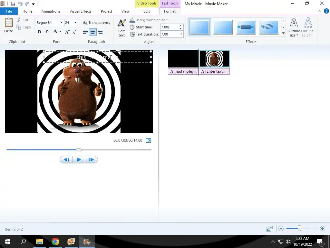Open the Project tab
Image resolution: width=330 pixels, height=248 pixels.
[106, 11]
